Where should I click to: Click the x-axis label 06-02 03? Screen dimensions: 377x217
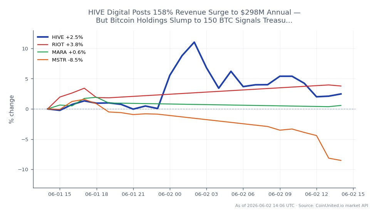(206, 194)
